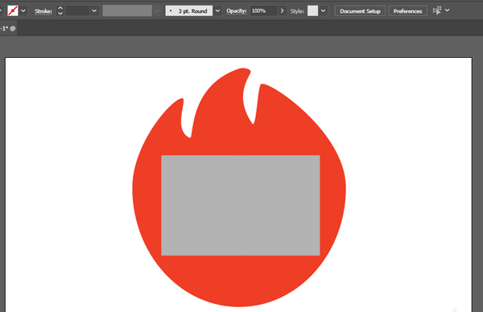Switch to the open document tab
The image size is (483, 312).
tap(8, 28)
